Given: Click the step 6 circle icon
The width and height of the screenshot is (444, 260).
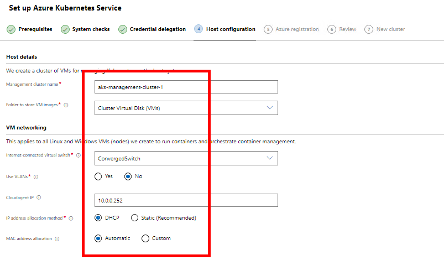Looking at the screenshot, I should 332,29.
